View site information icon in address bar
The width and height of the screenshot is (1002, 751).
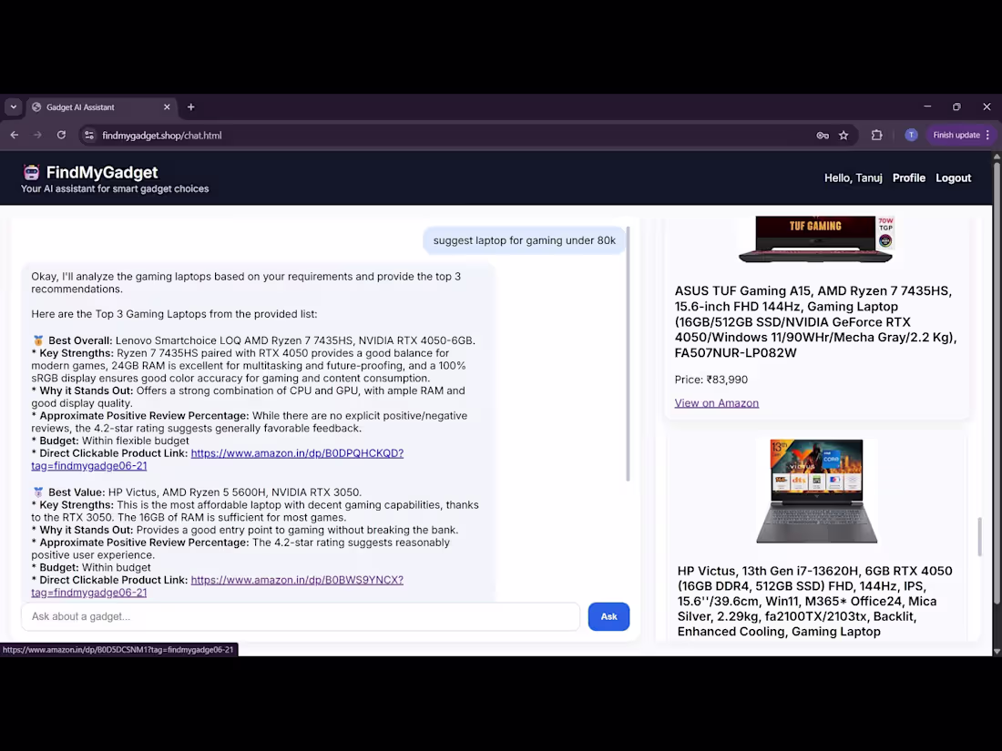(x=89, y=135)
